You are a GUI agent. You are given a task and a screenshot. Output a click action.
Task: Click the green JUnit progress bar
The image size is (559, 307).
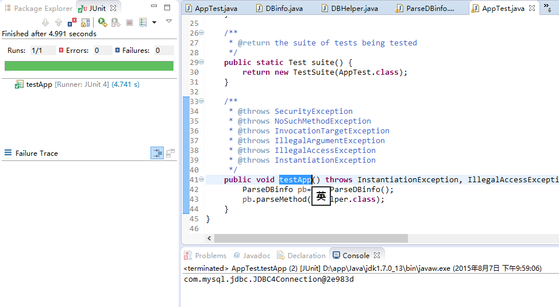click(x=89, y=66)
